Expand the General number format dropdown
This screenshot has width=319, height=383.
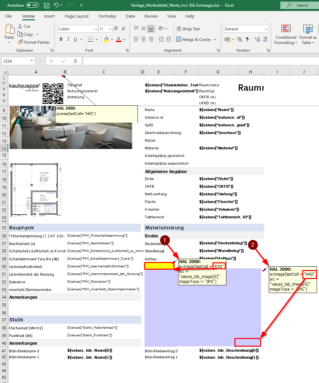click(x=266, y=29)
